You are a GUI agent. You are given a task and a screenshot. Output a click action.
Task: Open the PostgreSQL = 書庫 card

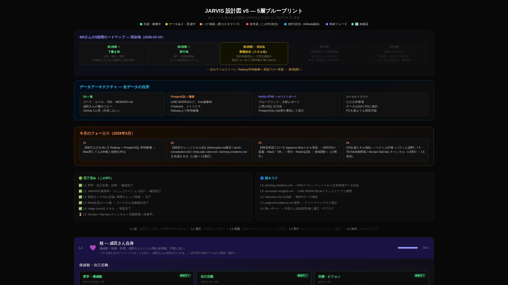point(210,104)
